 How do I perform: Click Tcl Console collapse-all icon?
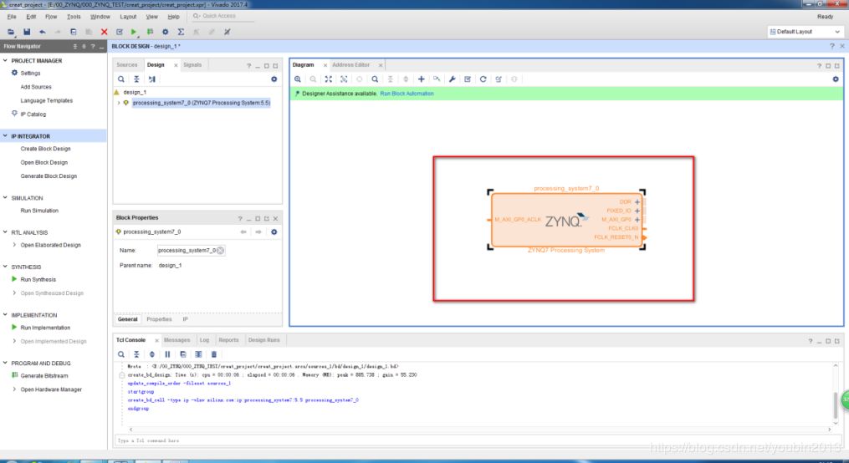136,354
